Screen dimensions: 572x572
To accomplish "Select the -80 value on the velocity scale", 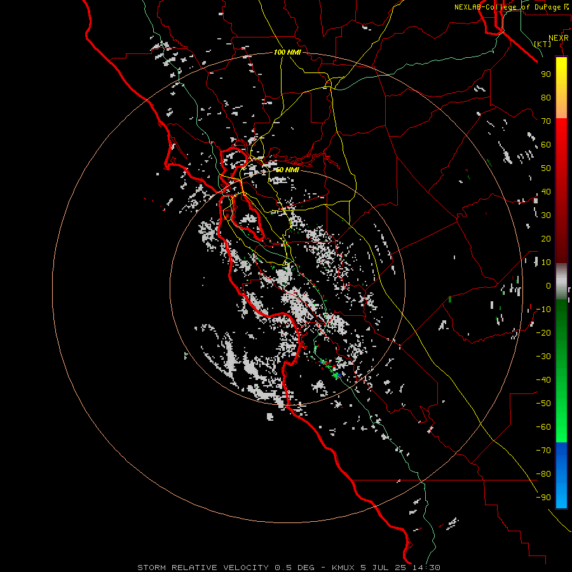I will (543, 474).
